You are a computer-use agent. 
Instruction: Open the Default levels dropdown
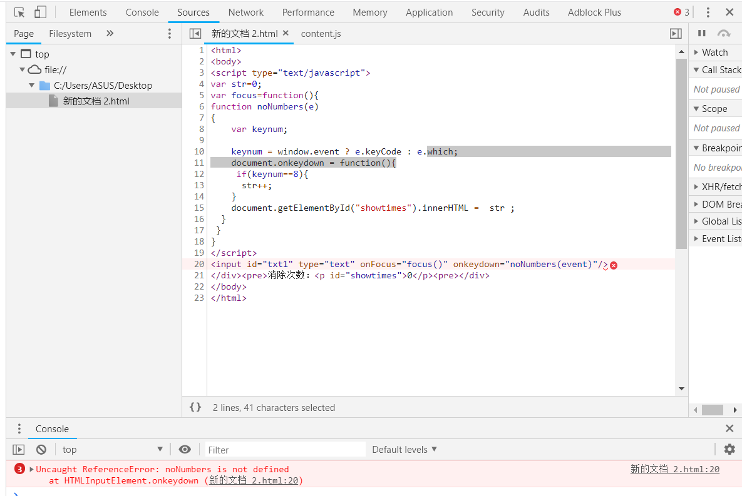pyautogui.click(x=404, y=449)
